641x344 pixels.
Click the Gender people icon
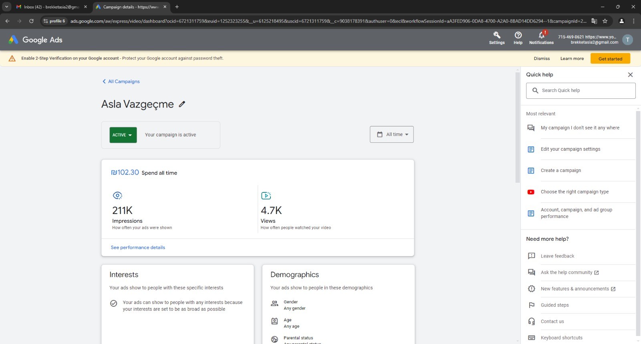274,304
